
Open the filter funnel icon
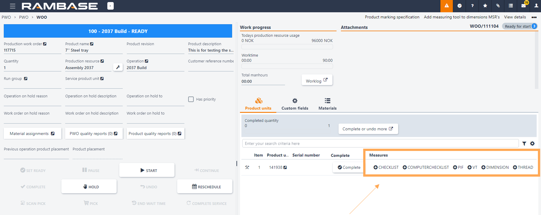pos(524,144)
